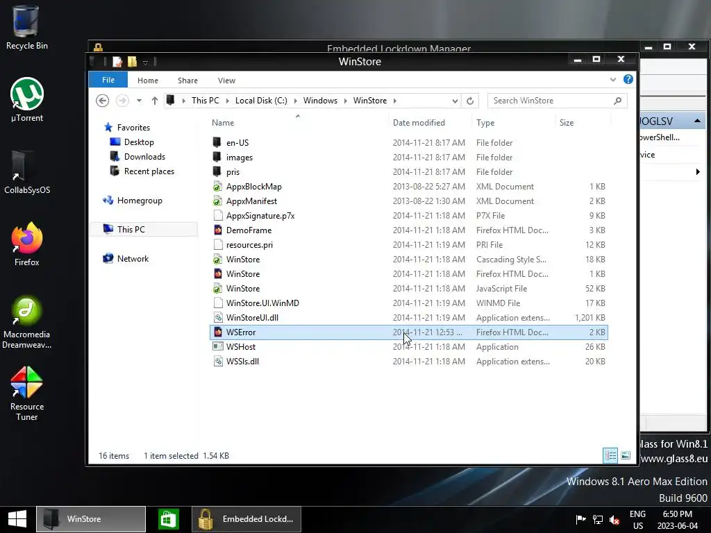Select the WinStoreUI.dll file

click(x=408, y=318)
